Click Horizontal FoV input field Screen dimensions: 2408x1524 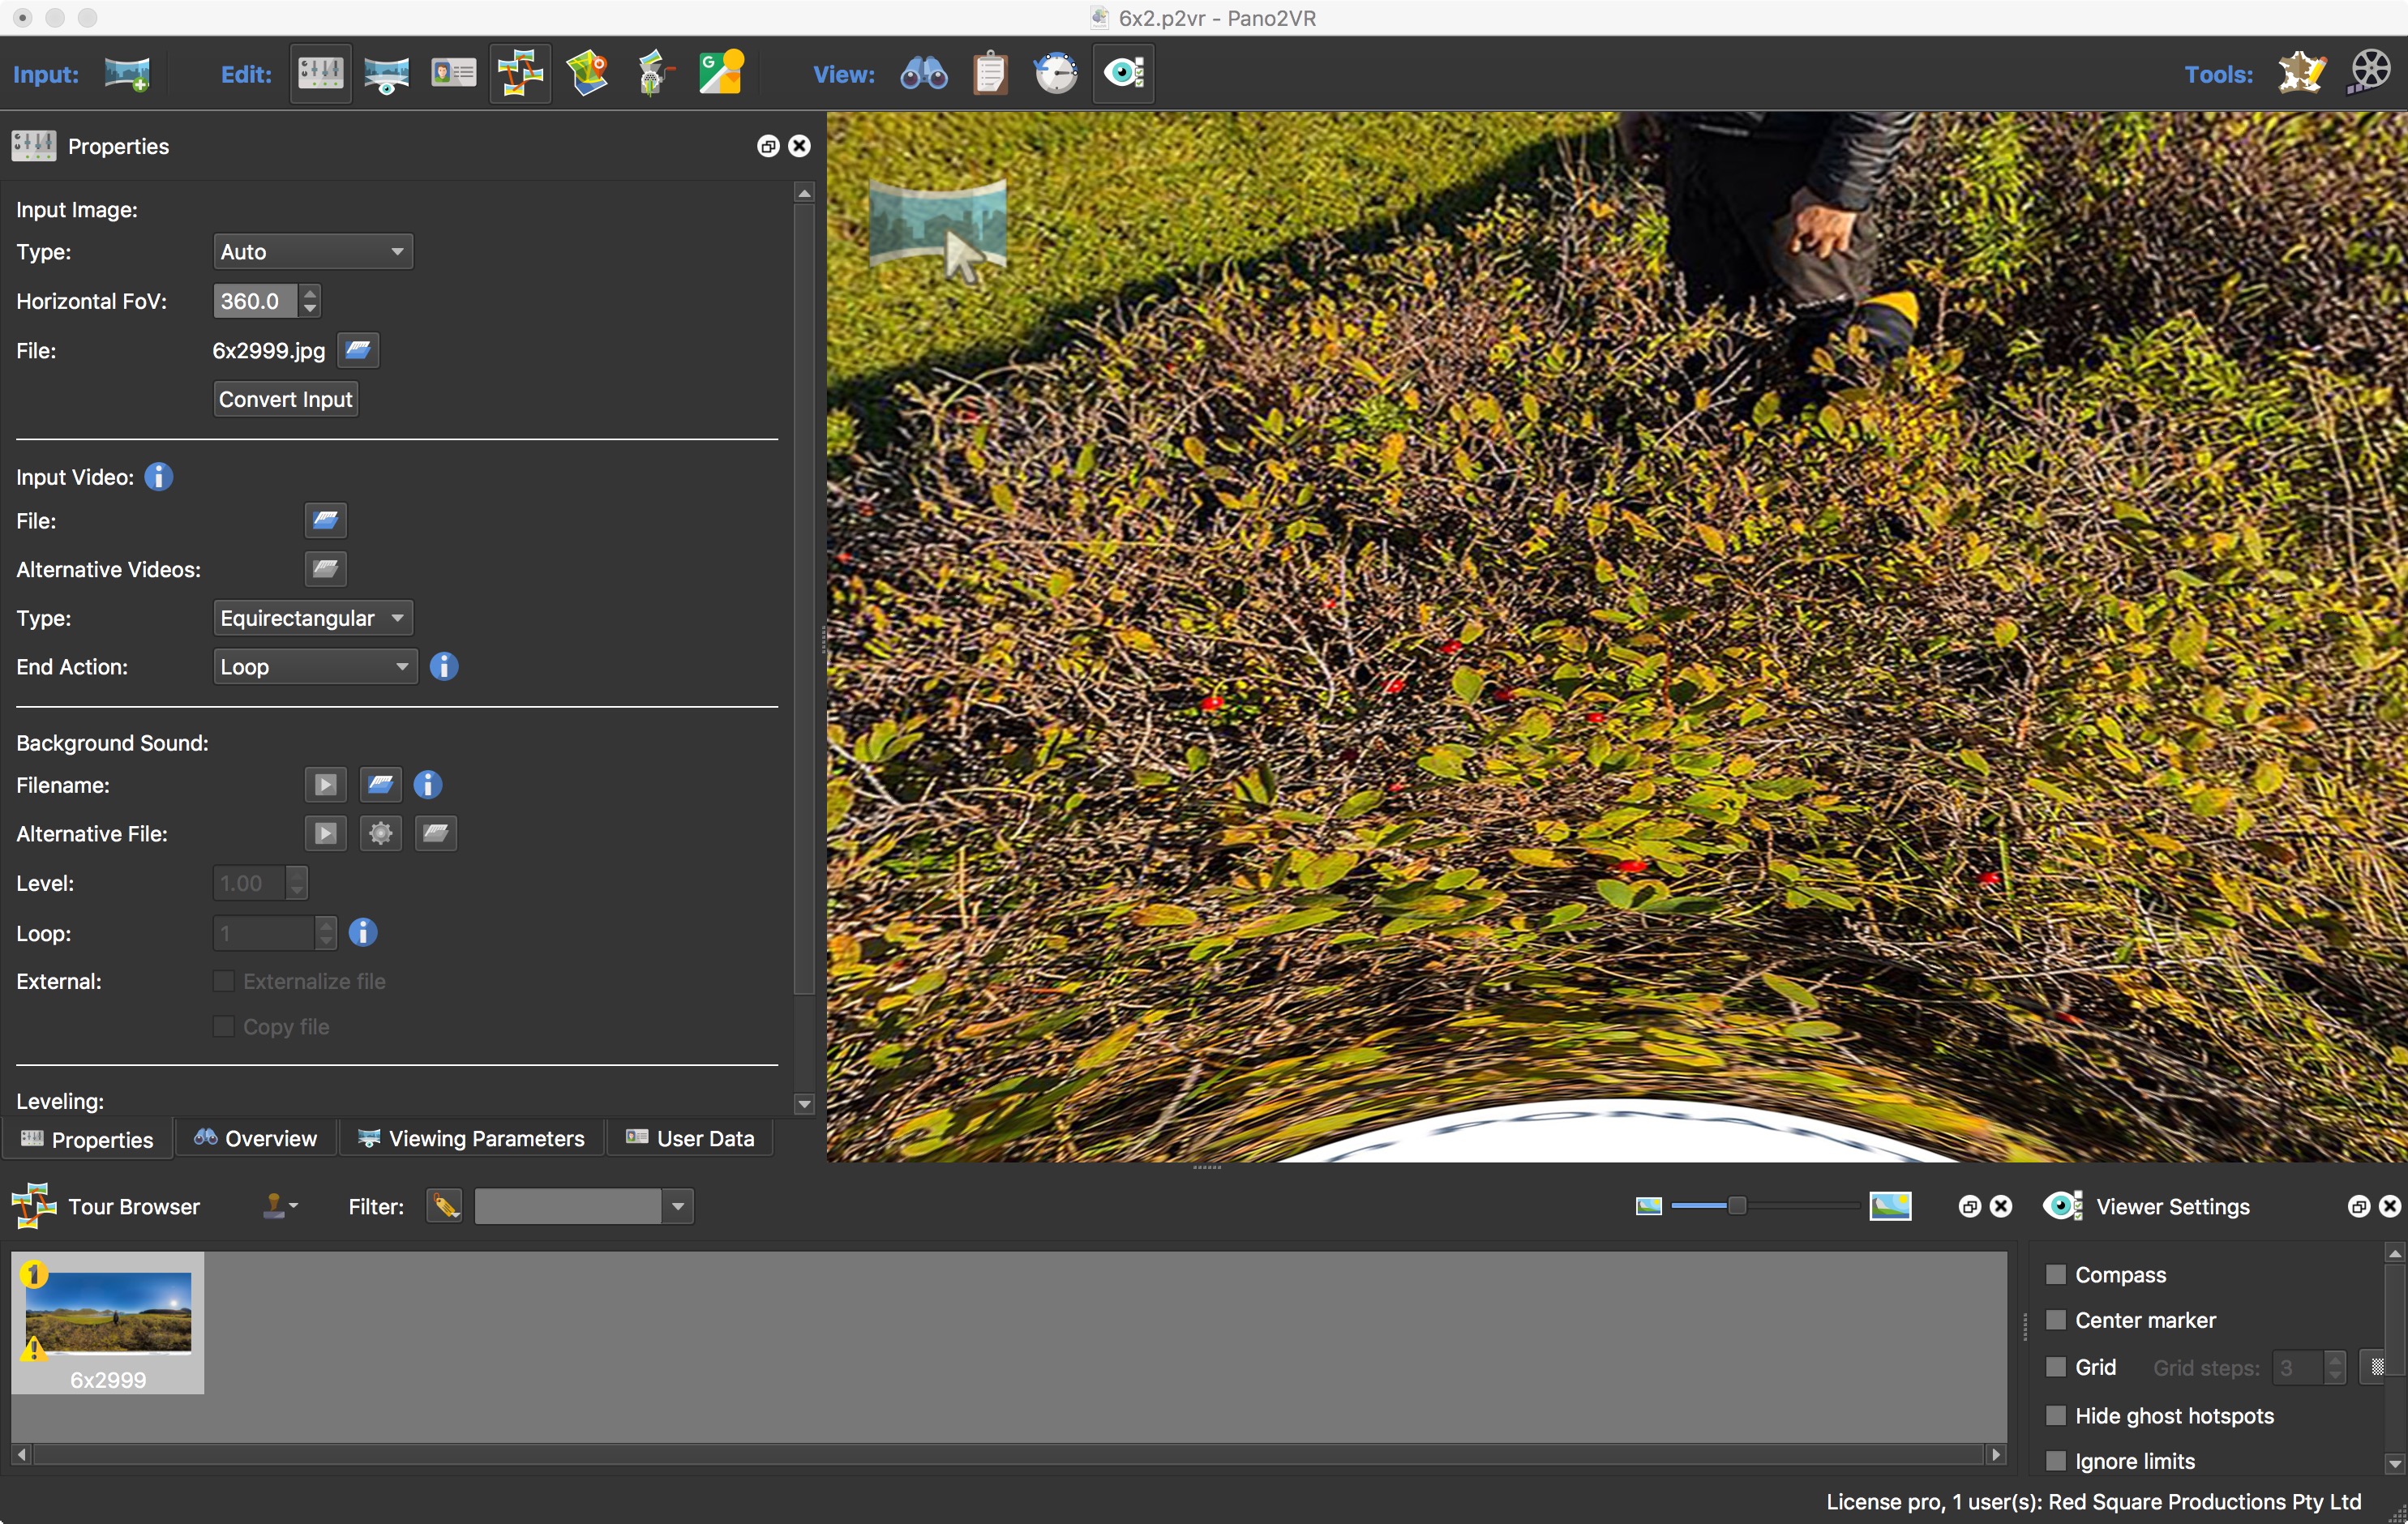(x=256, y=301)
